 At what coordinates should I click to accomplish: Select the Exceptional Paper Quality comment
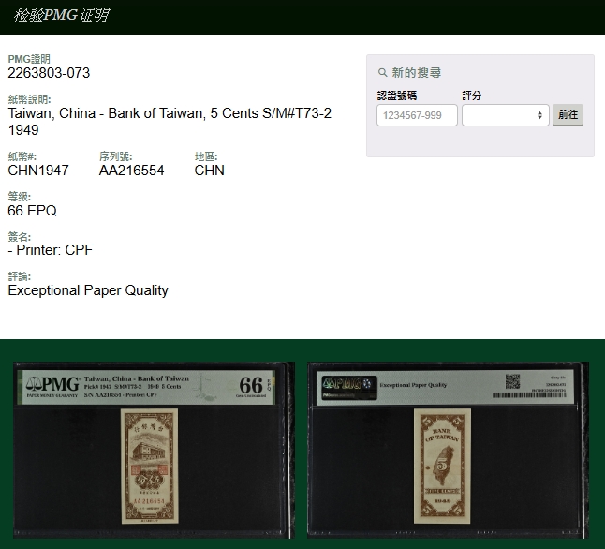coord(88,290)
